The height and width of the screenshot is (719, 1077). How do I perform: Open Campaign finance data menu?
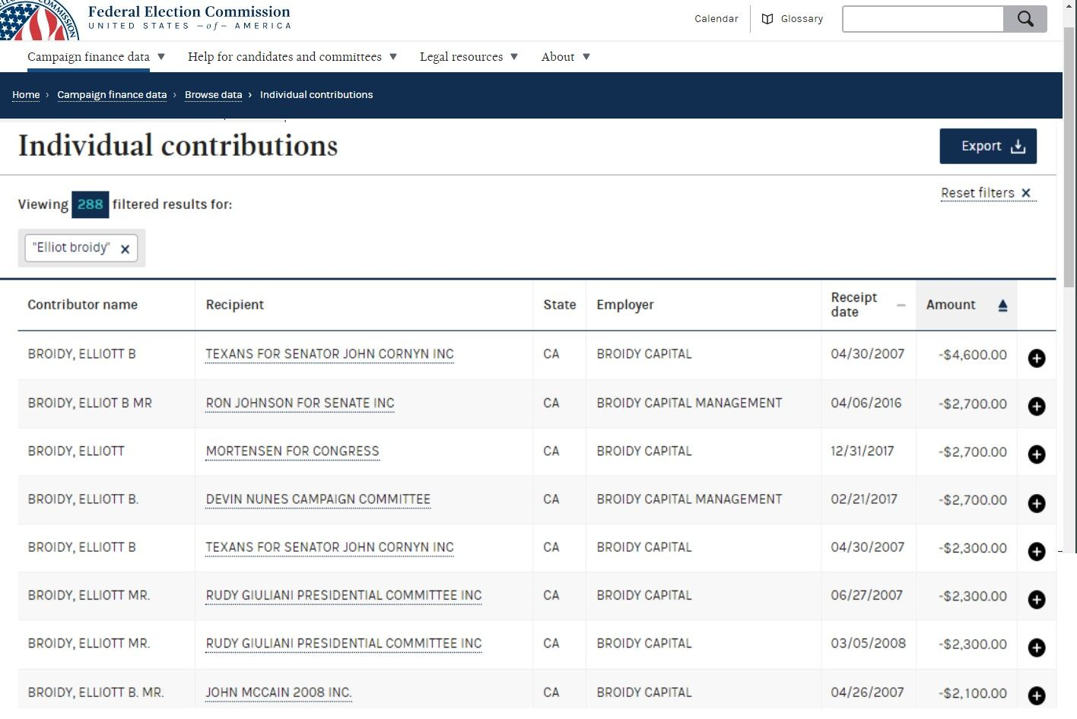pyautogui.click(x=96, y=57)
